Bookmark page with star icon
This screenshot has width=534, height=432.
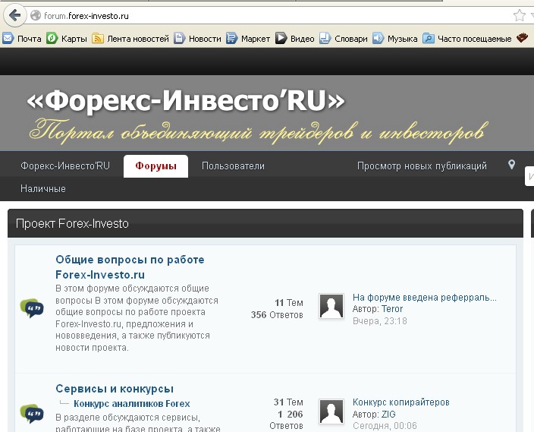coord(520,15)
